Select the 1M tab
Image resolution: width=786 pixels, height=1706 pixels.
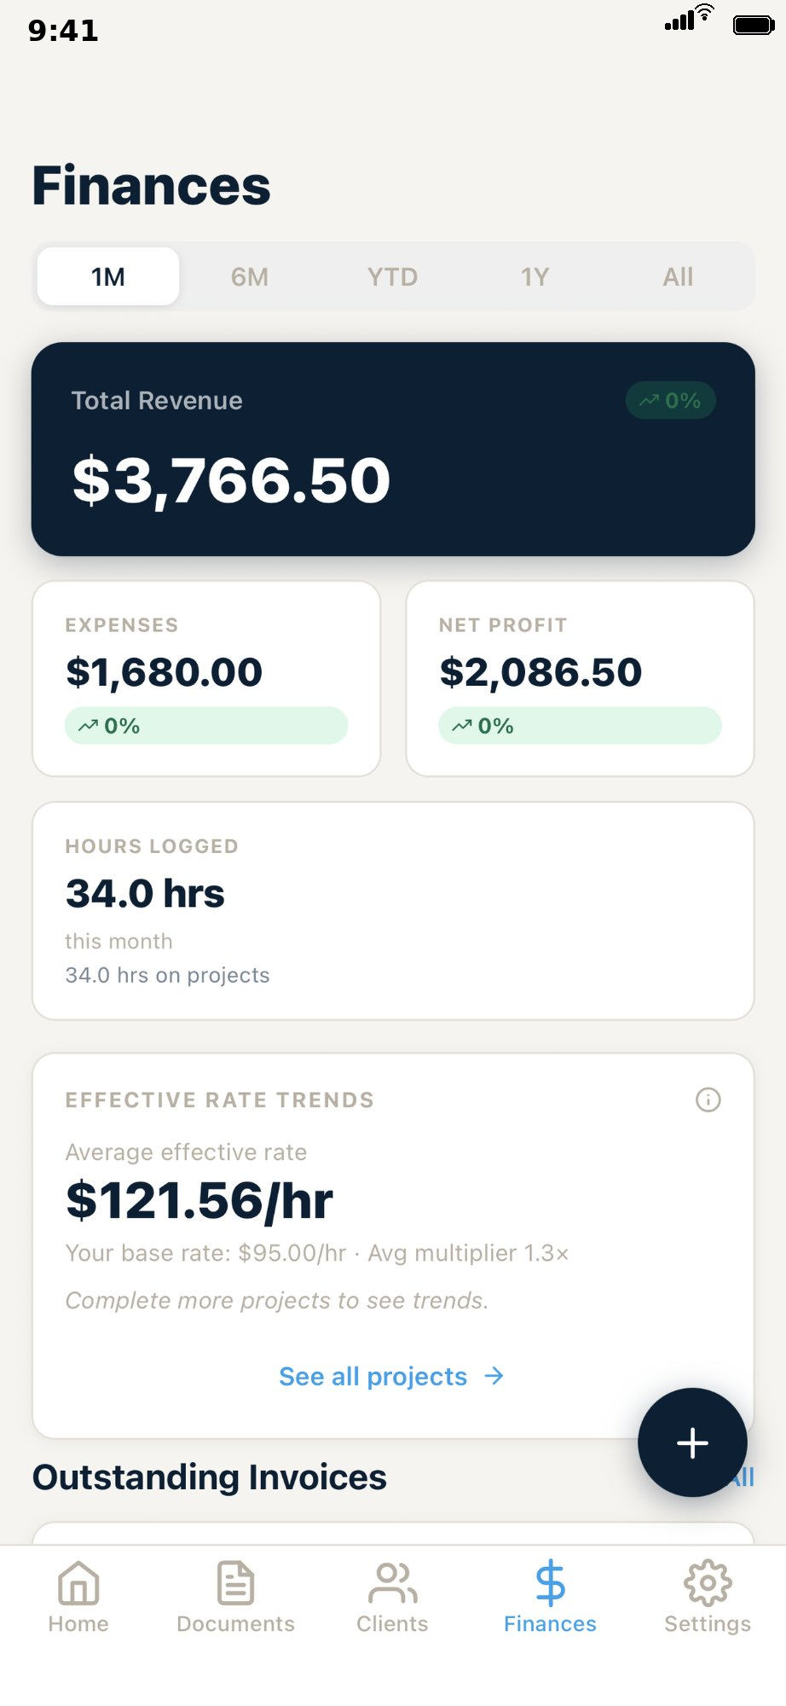pyautogui.click(x=107, y=276)
